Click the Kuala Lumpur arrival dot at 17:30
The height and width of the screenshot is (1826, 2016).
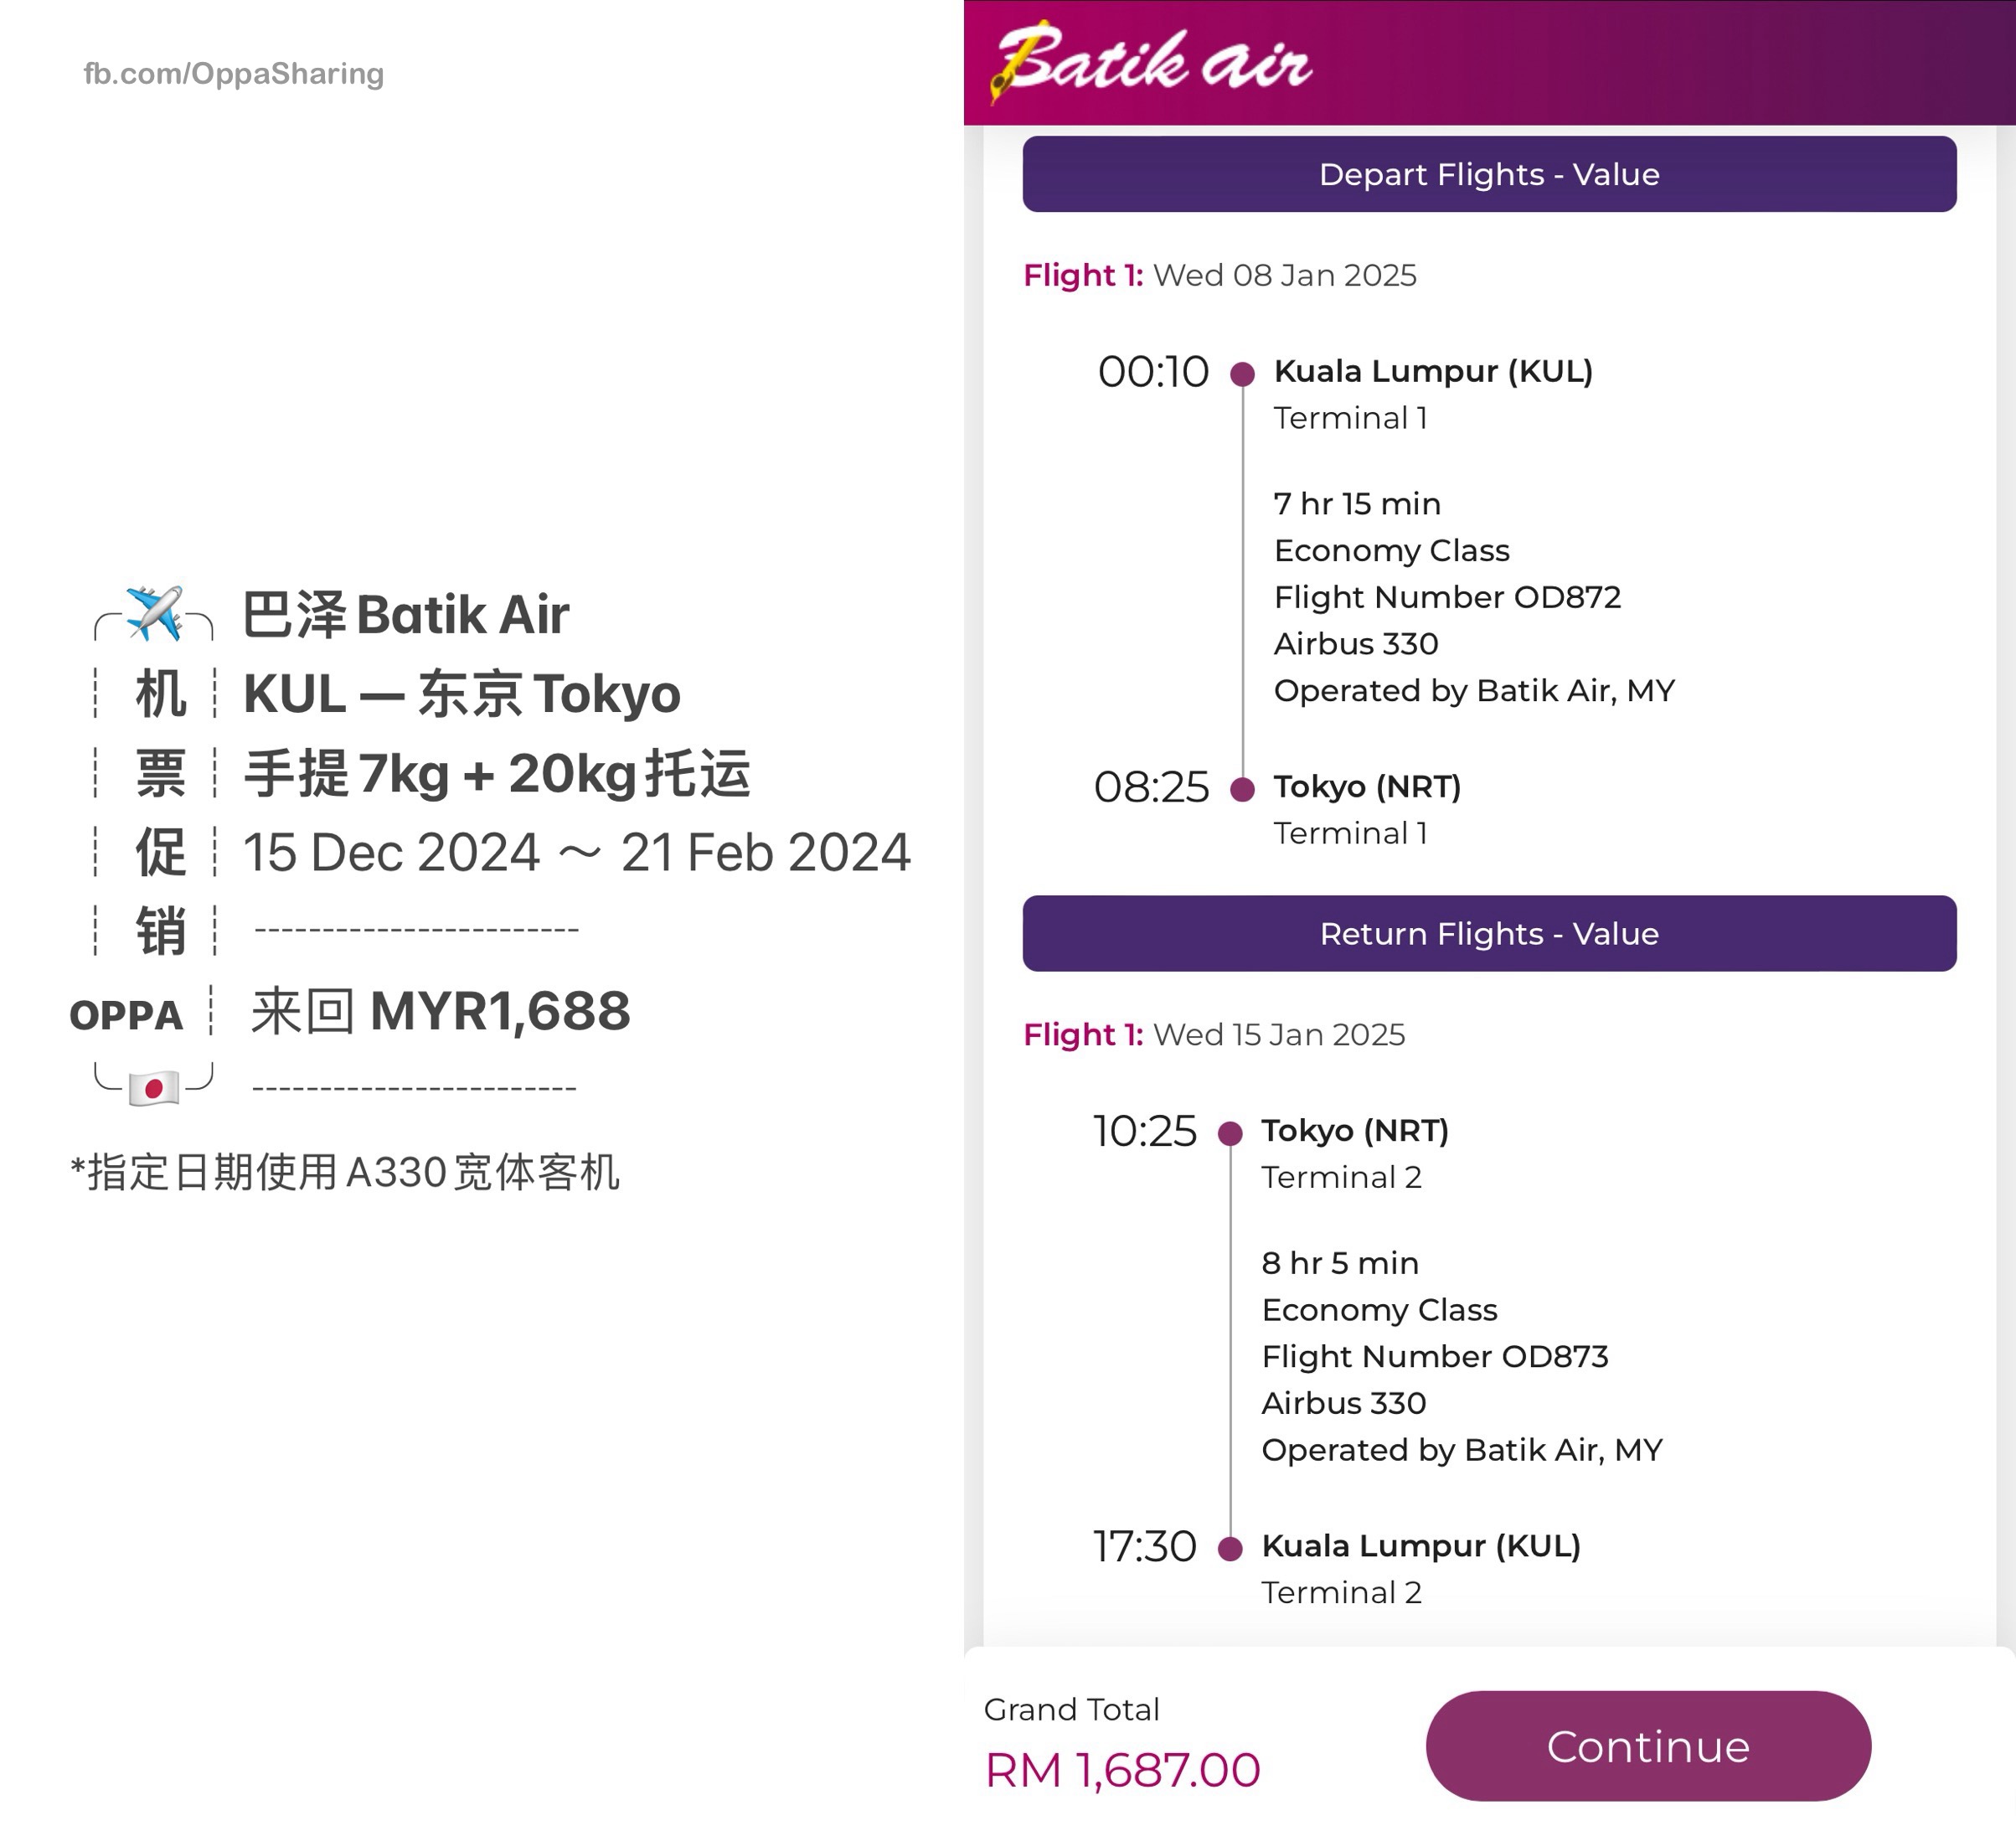point(1230,1548)
